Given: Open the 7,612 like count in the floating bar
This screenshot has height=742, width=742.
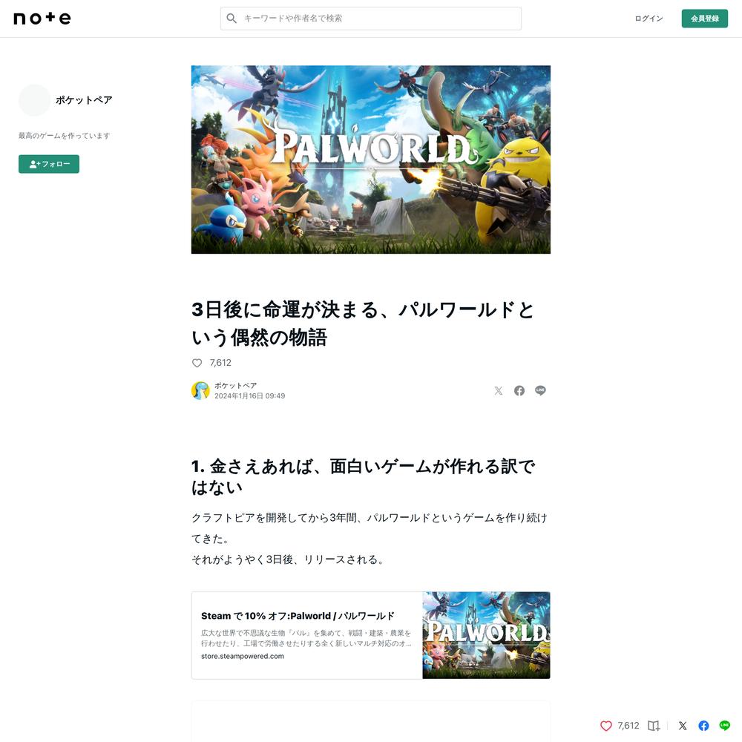Looking at the screenshot, I should coord(628,726).
